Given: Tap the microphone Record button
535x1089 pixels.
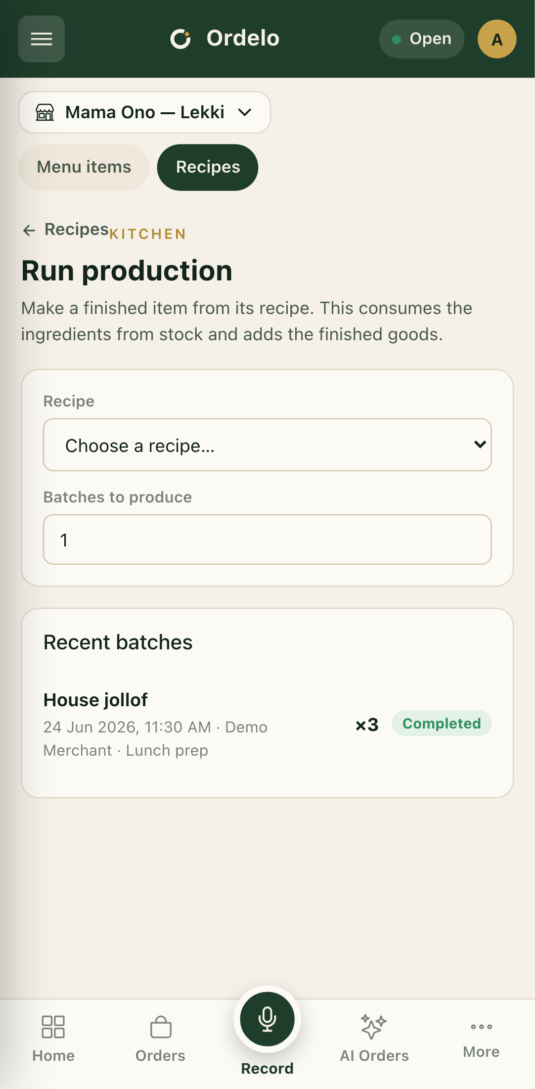Looking at the screenshot, I should (x=267, y=1019).
